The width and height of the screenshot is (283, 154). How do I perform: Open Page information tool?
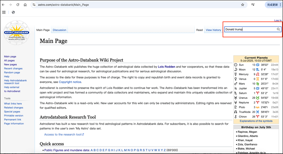pyautogui.click(x=14, y=123)
